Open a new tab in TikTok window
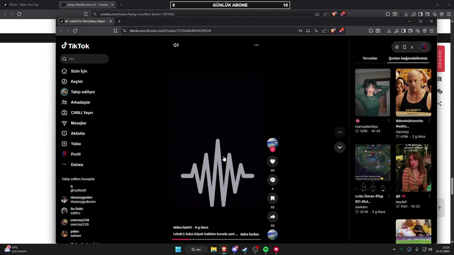Viewport: 454px width, 255px height. 119,21
